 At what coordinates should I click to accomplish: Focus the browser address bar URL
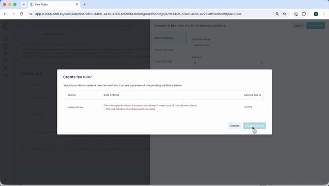point(138,14)
